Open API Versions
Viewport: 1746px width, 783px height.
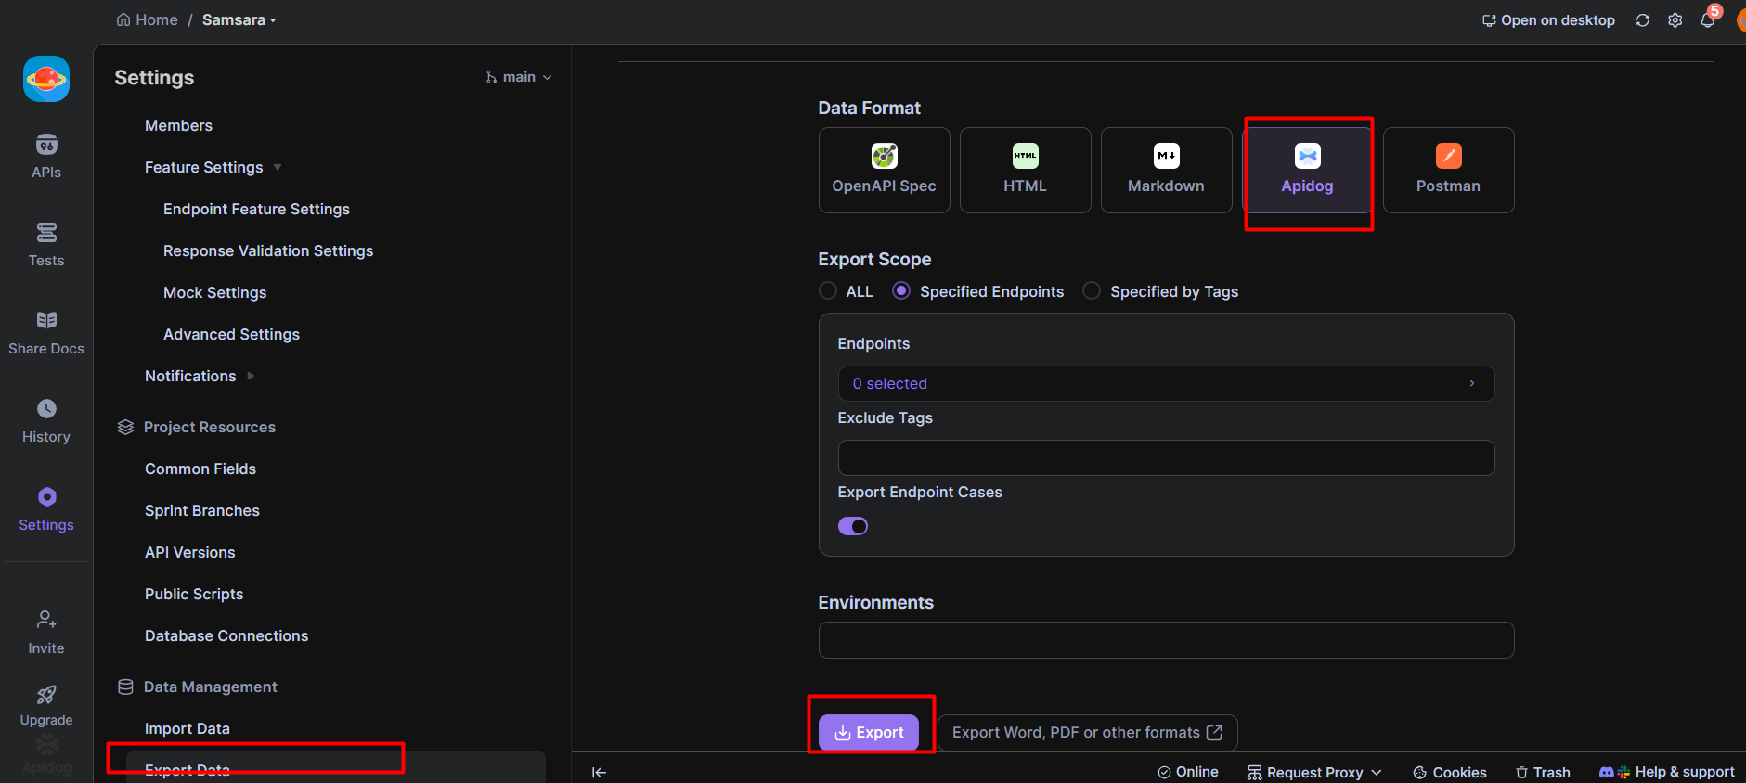pyautogui.click(x=190, y=552)
